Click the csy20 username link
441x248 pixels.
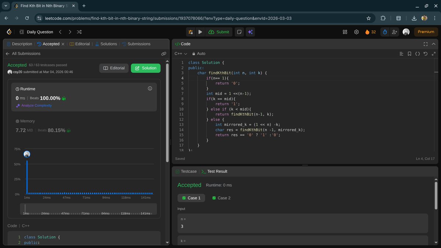click(17, 72)
